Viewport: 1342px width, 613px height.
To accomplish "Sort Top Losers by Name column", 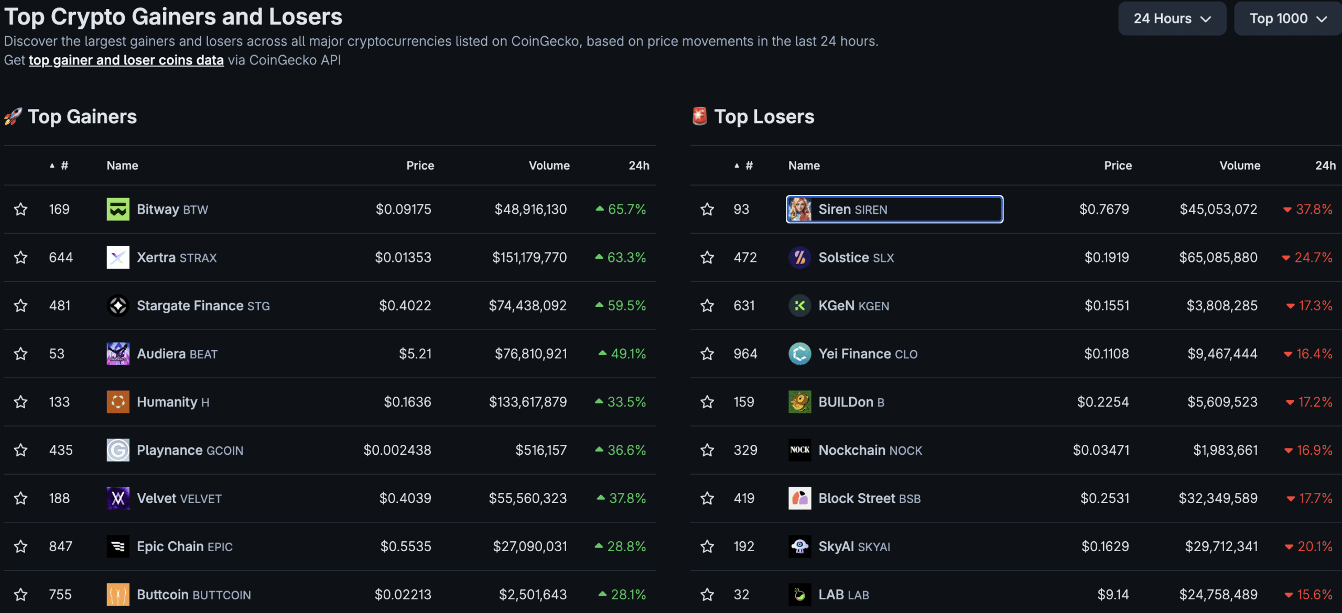I will pyautogui.click(x=804, y=166).
